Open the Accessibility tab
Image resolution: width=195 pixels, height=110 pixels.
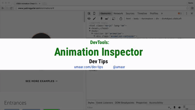(156, 103)
